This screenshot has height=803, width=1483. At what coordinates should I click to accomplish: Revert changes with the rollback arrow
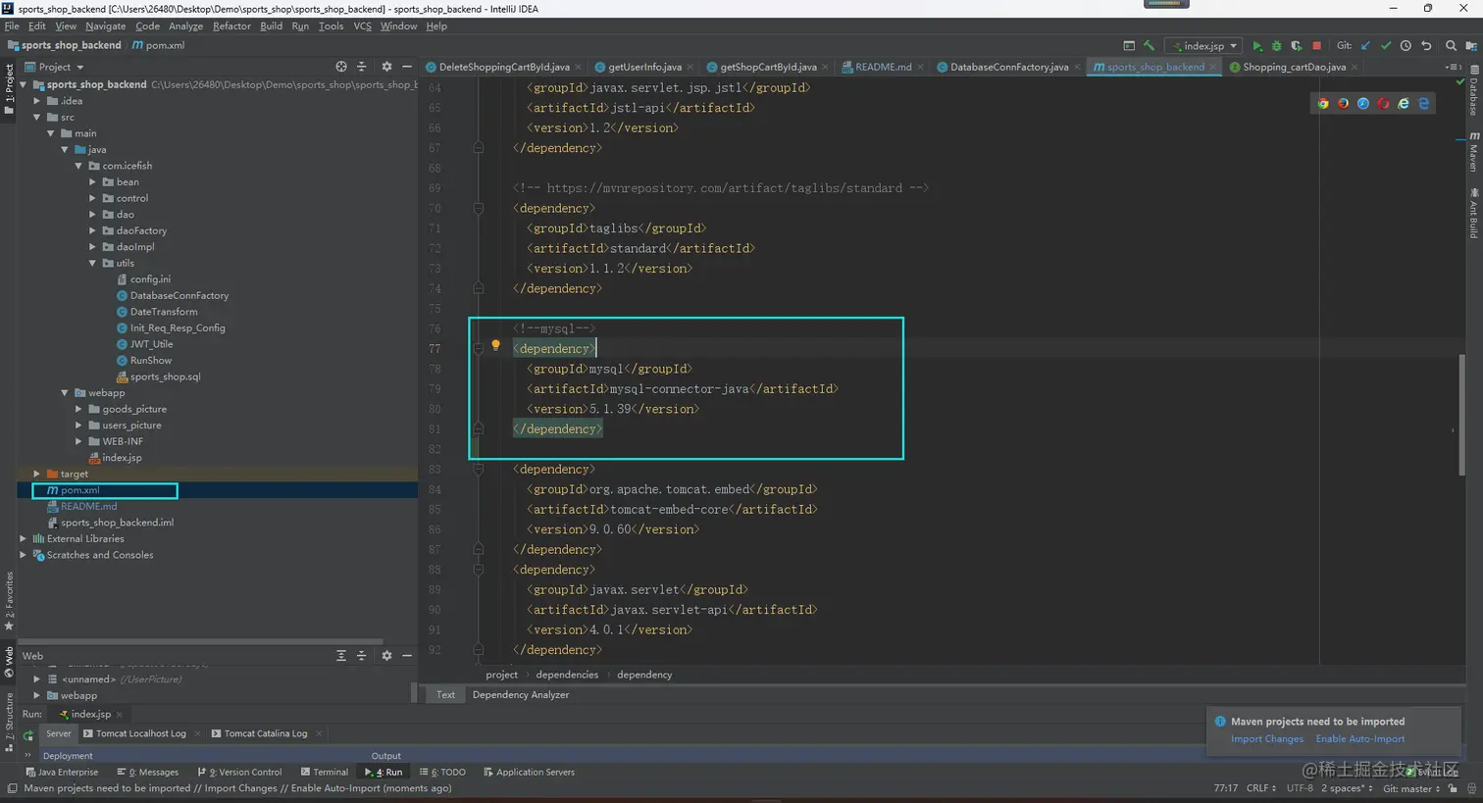(x=1426, y=46)
